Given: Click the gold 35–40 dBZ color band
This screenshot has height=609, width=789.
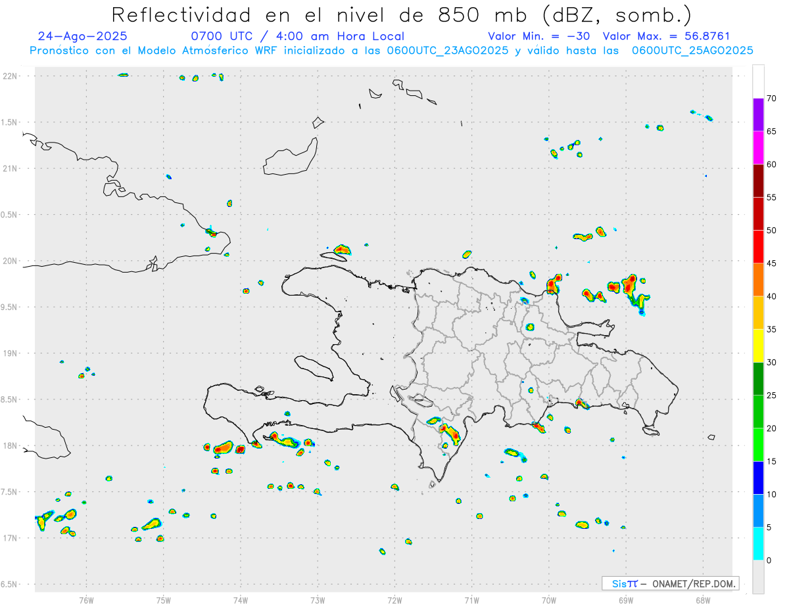Looking at the screenshot, I should coord(758,313).
